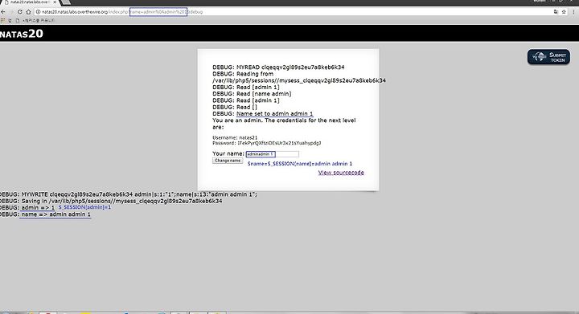Screen dimensions: 579x314
Task: Click the NATAS20 header title
Action: pos(22,34)
